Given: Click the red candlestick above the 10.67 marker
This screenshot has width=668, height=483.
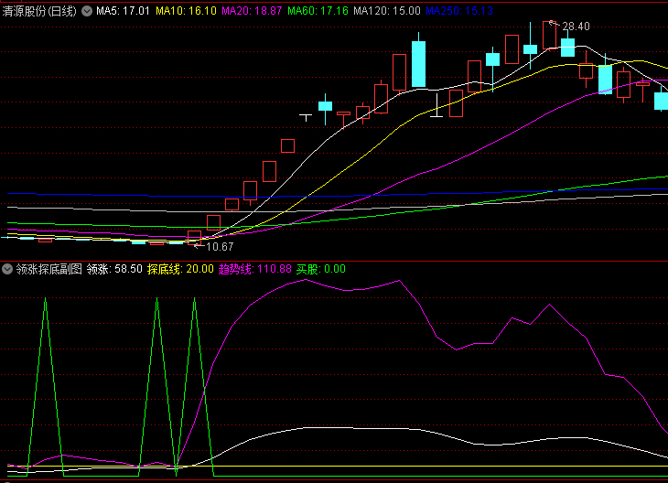Looking at the screenshot, I should pyautogui.click(x=194, y=238).
